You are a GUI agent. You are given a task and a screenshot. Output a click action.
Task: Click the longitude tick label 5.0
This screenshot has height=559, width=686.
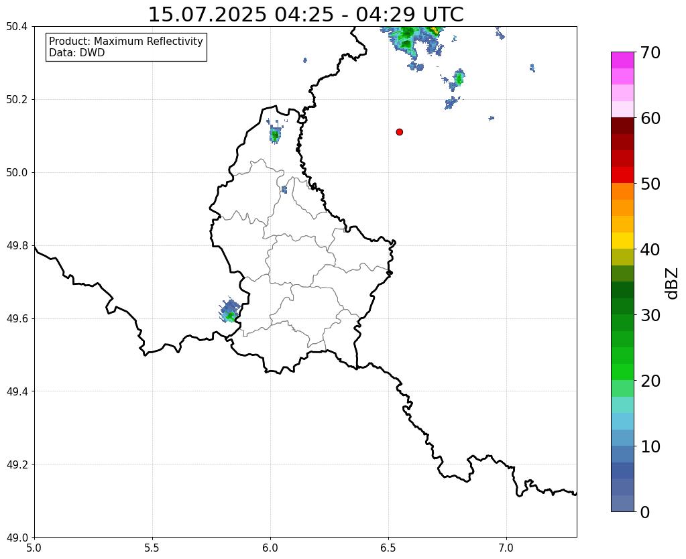(x=34, y=548)
